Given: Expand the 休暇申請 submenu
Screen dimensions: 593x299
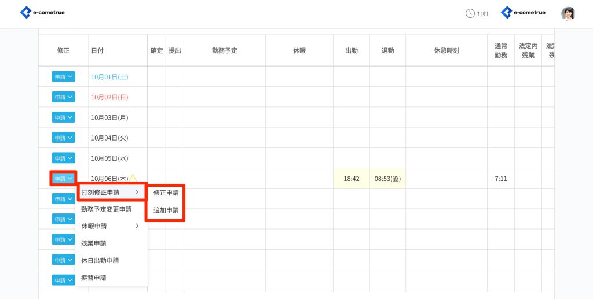Looking at the screenshot, I should pyautogui.click(x=110, y=226).
